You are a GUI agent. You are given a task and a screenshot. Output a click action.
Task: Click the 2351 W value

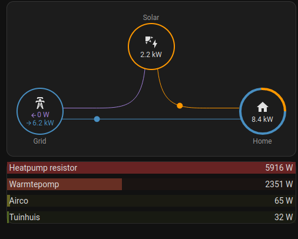click(x=279, y=184)
